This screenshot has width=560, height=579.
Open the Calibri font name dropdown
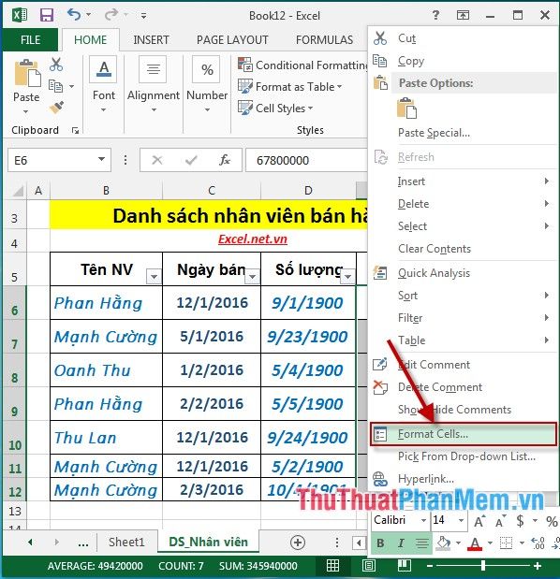coord(423,521)
